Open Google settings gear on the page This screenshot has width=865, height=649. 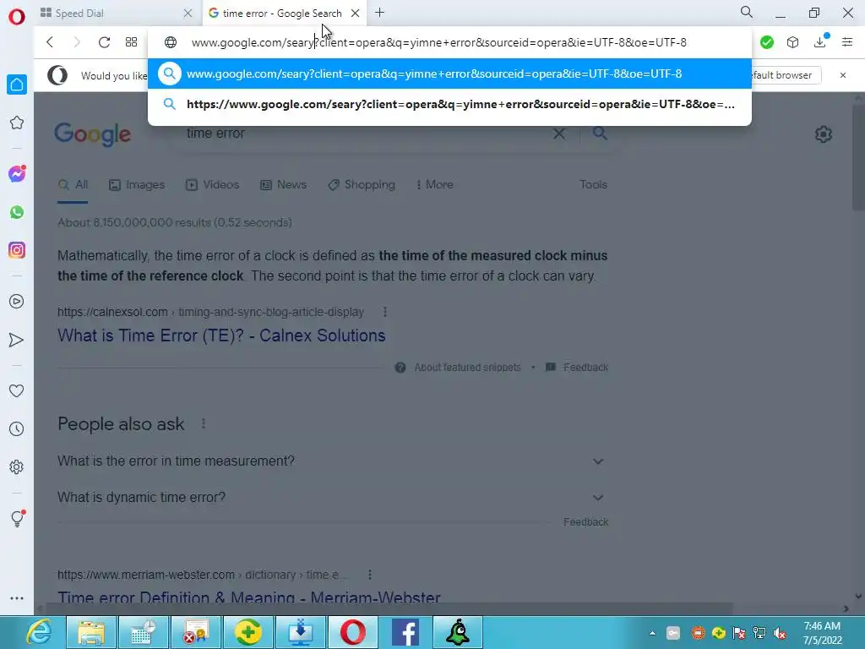click(823, 134)
